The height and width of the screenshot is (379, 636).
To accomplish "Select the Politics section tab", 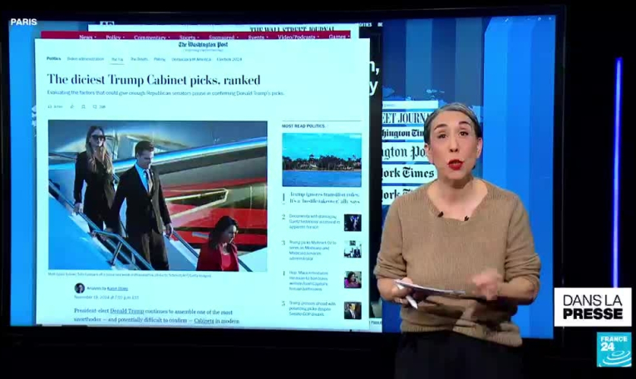I will pyautogui.click(x=53, y=59).
